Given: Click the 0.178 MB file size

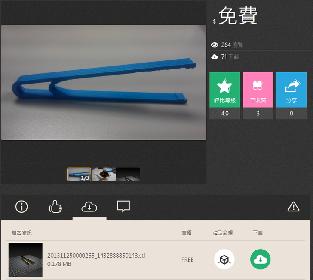Looking at the screenshot, I should (x=59, y=264).
